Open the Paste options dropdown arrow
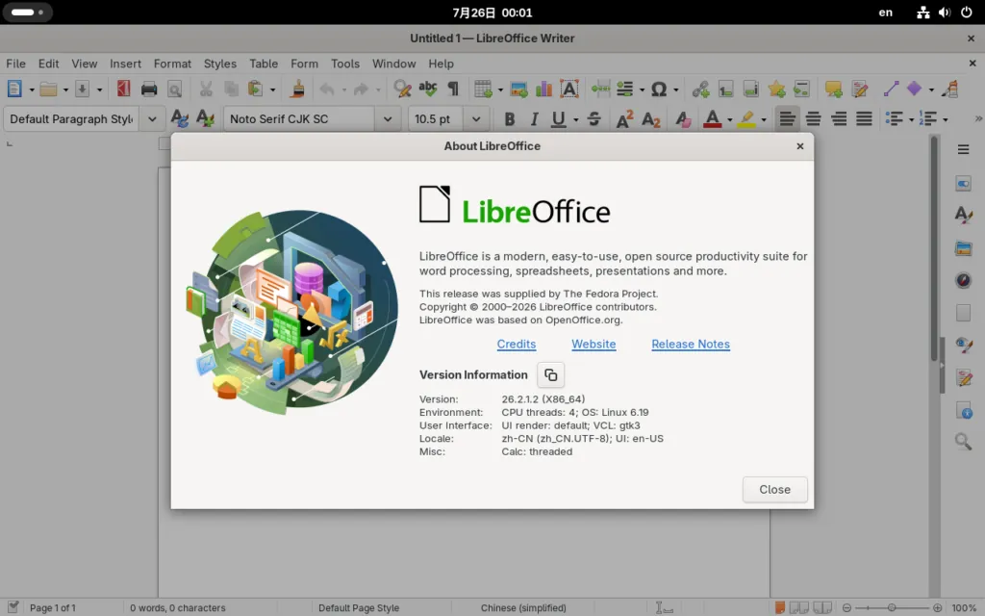This screenshot has height=616, width=985. pyautogui.click(x=272, y=90)
